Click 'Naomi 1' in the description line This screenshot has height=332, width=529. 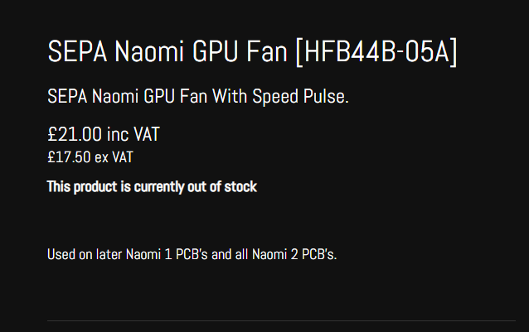(148, 254)
